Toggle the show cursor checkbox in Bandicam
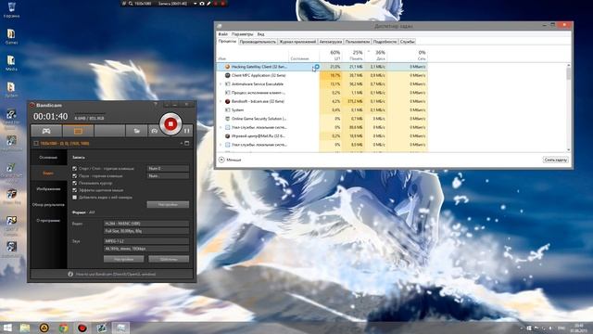593x334 pixels. click(74, 183)
